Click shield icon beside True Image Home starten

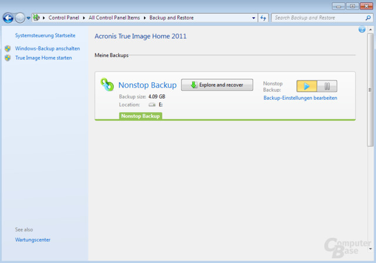click(x=8, y=58)
